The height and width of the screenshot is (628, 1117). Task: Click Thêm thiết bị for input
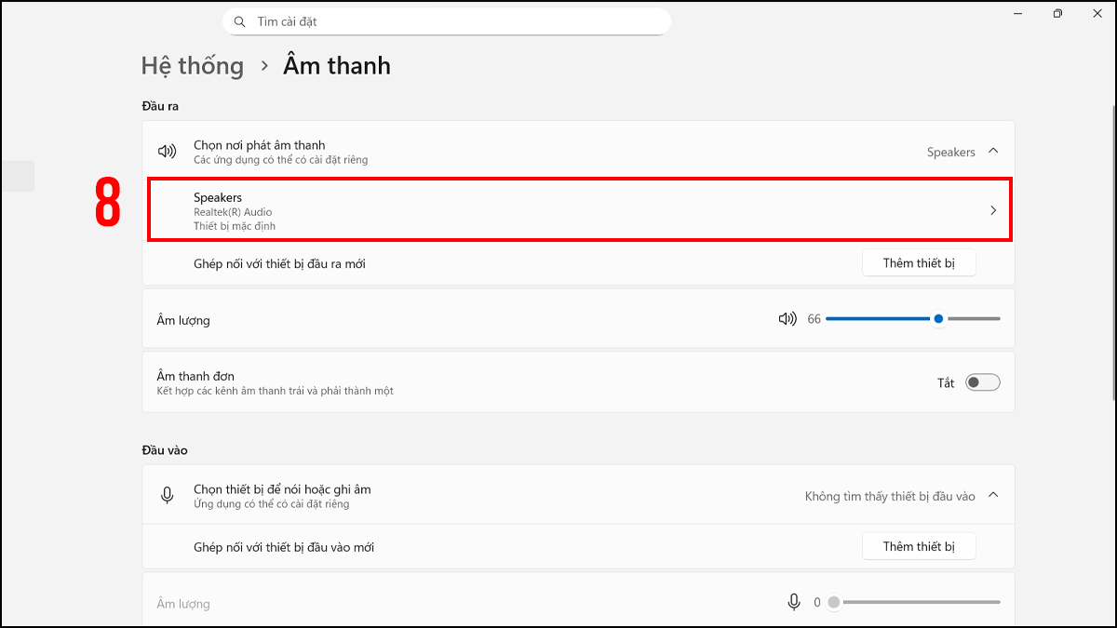[x=919, y=546]
